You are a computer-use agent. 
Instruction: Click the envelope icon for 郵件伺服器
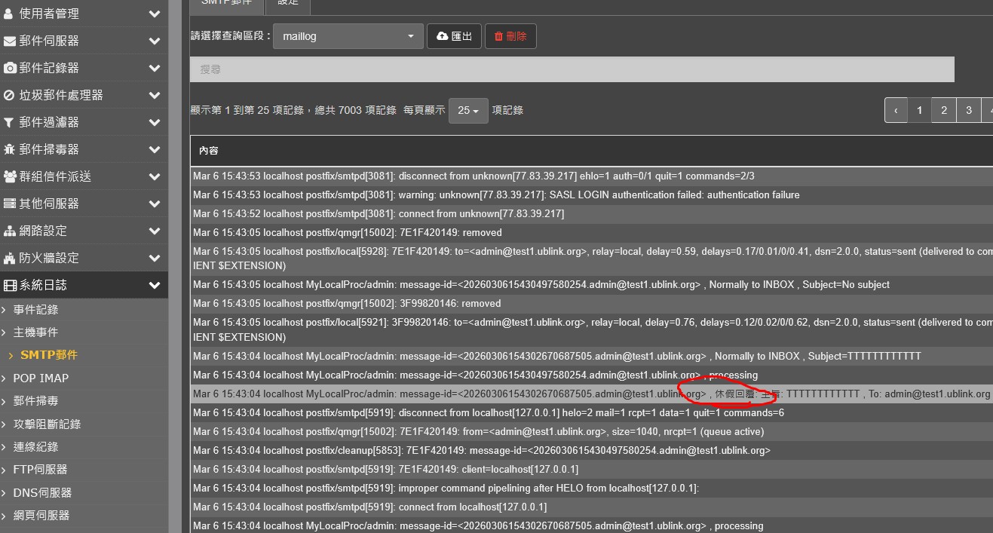(x=10, y=41)
